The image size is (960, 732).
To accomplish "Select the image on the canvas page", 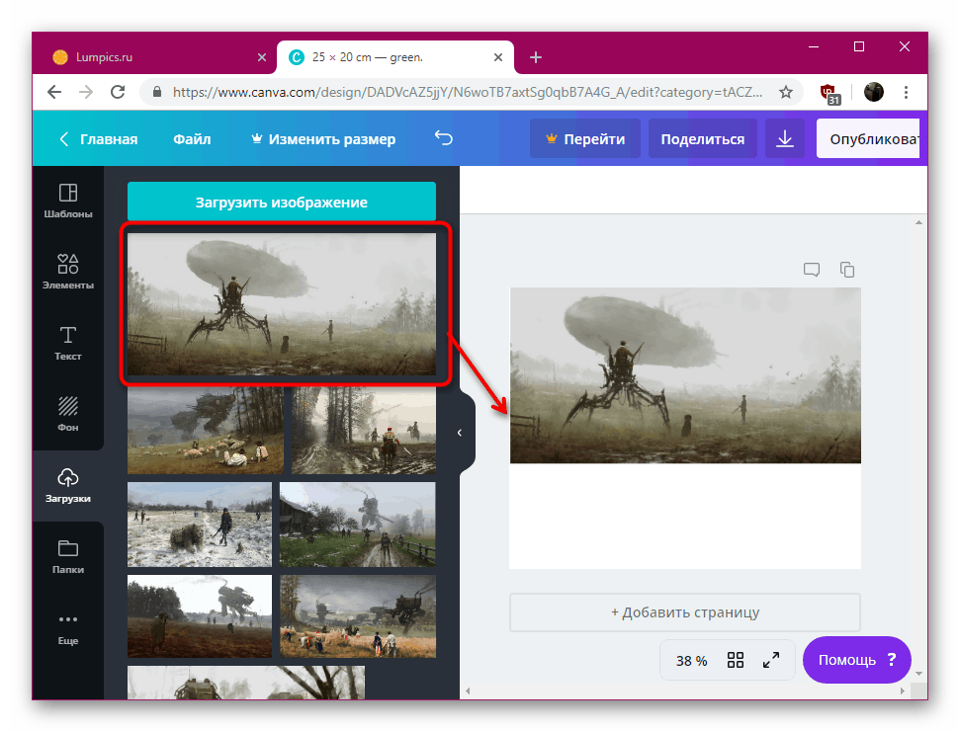I will tap(685, 375).
